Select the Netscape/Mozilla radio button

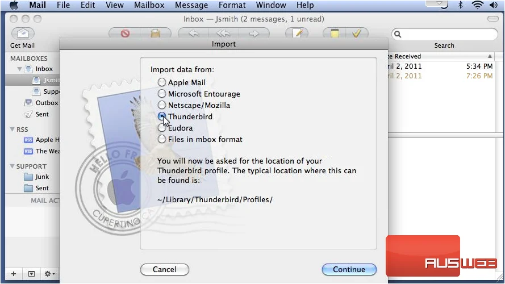click(162, 105)
